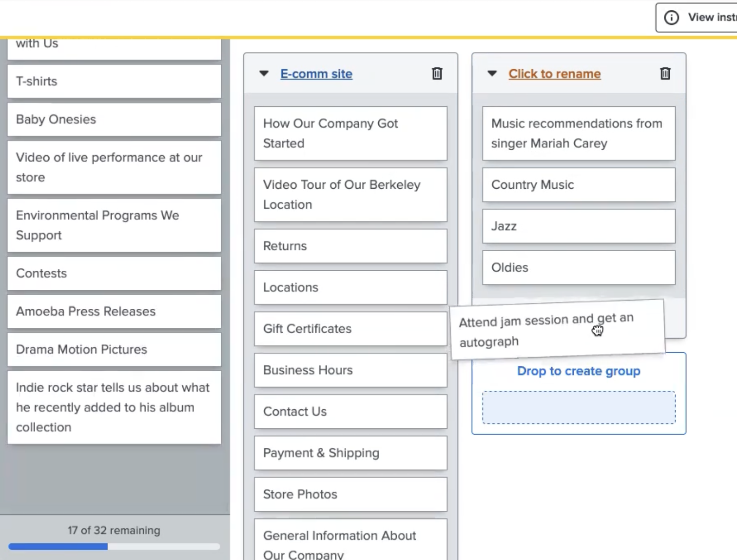
Task: Collapse the Click to rename group
Action: [x=492, y=74]
